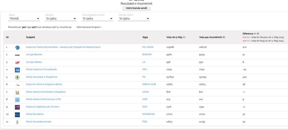Select the difference value -25 for KEA

(244, 70)
